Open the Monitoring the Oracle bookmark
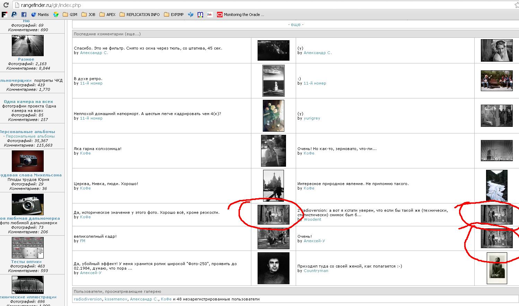 (x=241, y=15)
